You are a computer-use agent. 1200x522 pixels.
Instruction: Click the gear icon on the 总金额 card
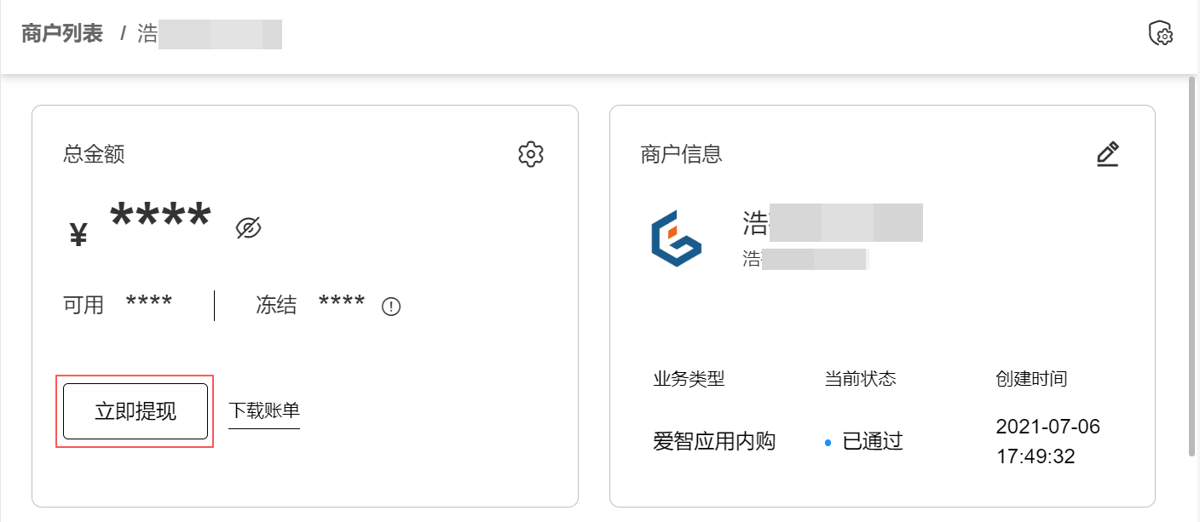pyautogui.click(x=530, y=154)
